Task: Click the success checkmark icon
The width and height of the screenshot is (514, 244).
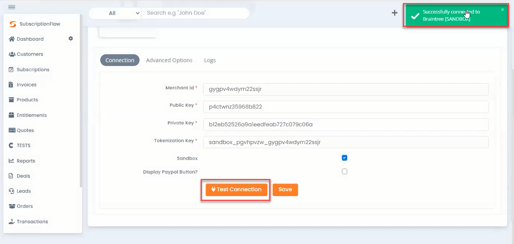Action: click(415, 16)
